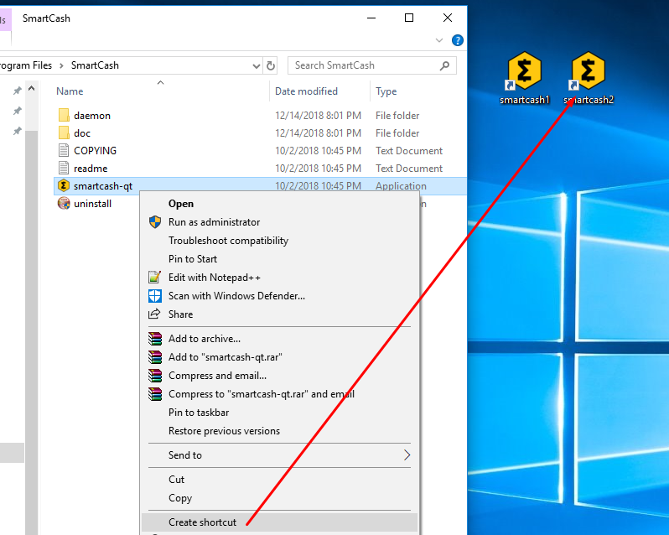Click the Share icon in context menu
This screenshot has width=669, height=535.
pyautogui.click(x=154, y=314)
